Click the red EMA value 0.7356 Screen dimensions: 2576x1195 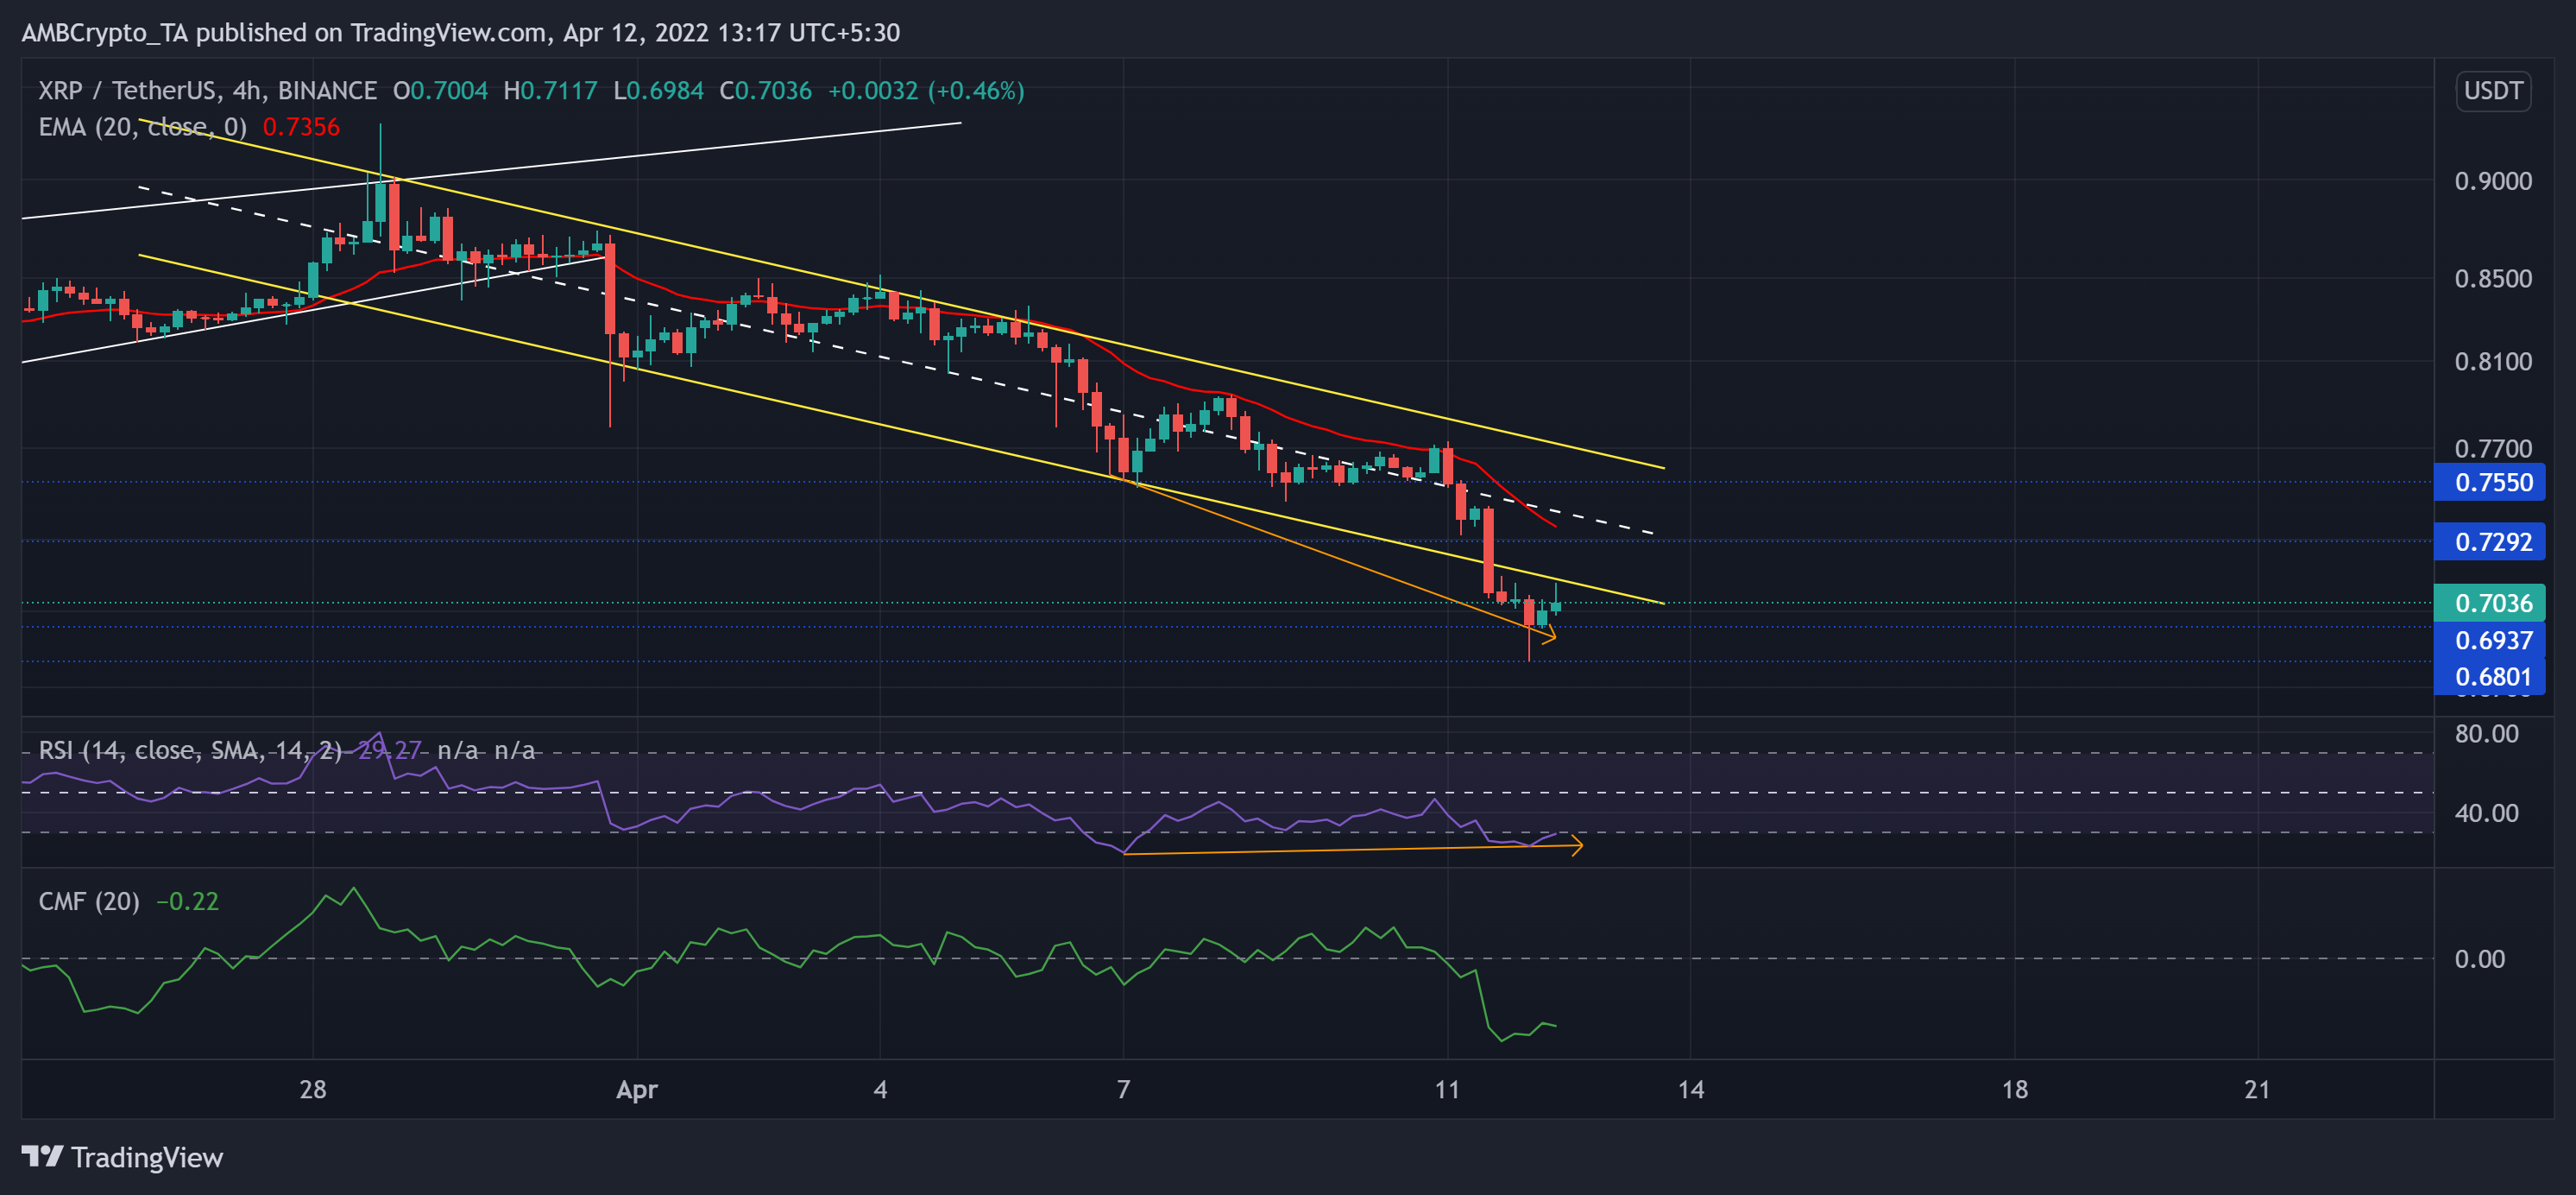click(300, 127)
